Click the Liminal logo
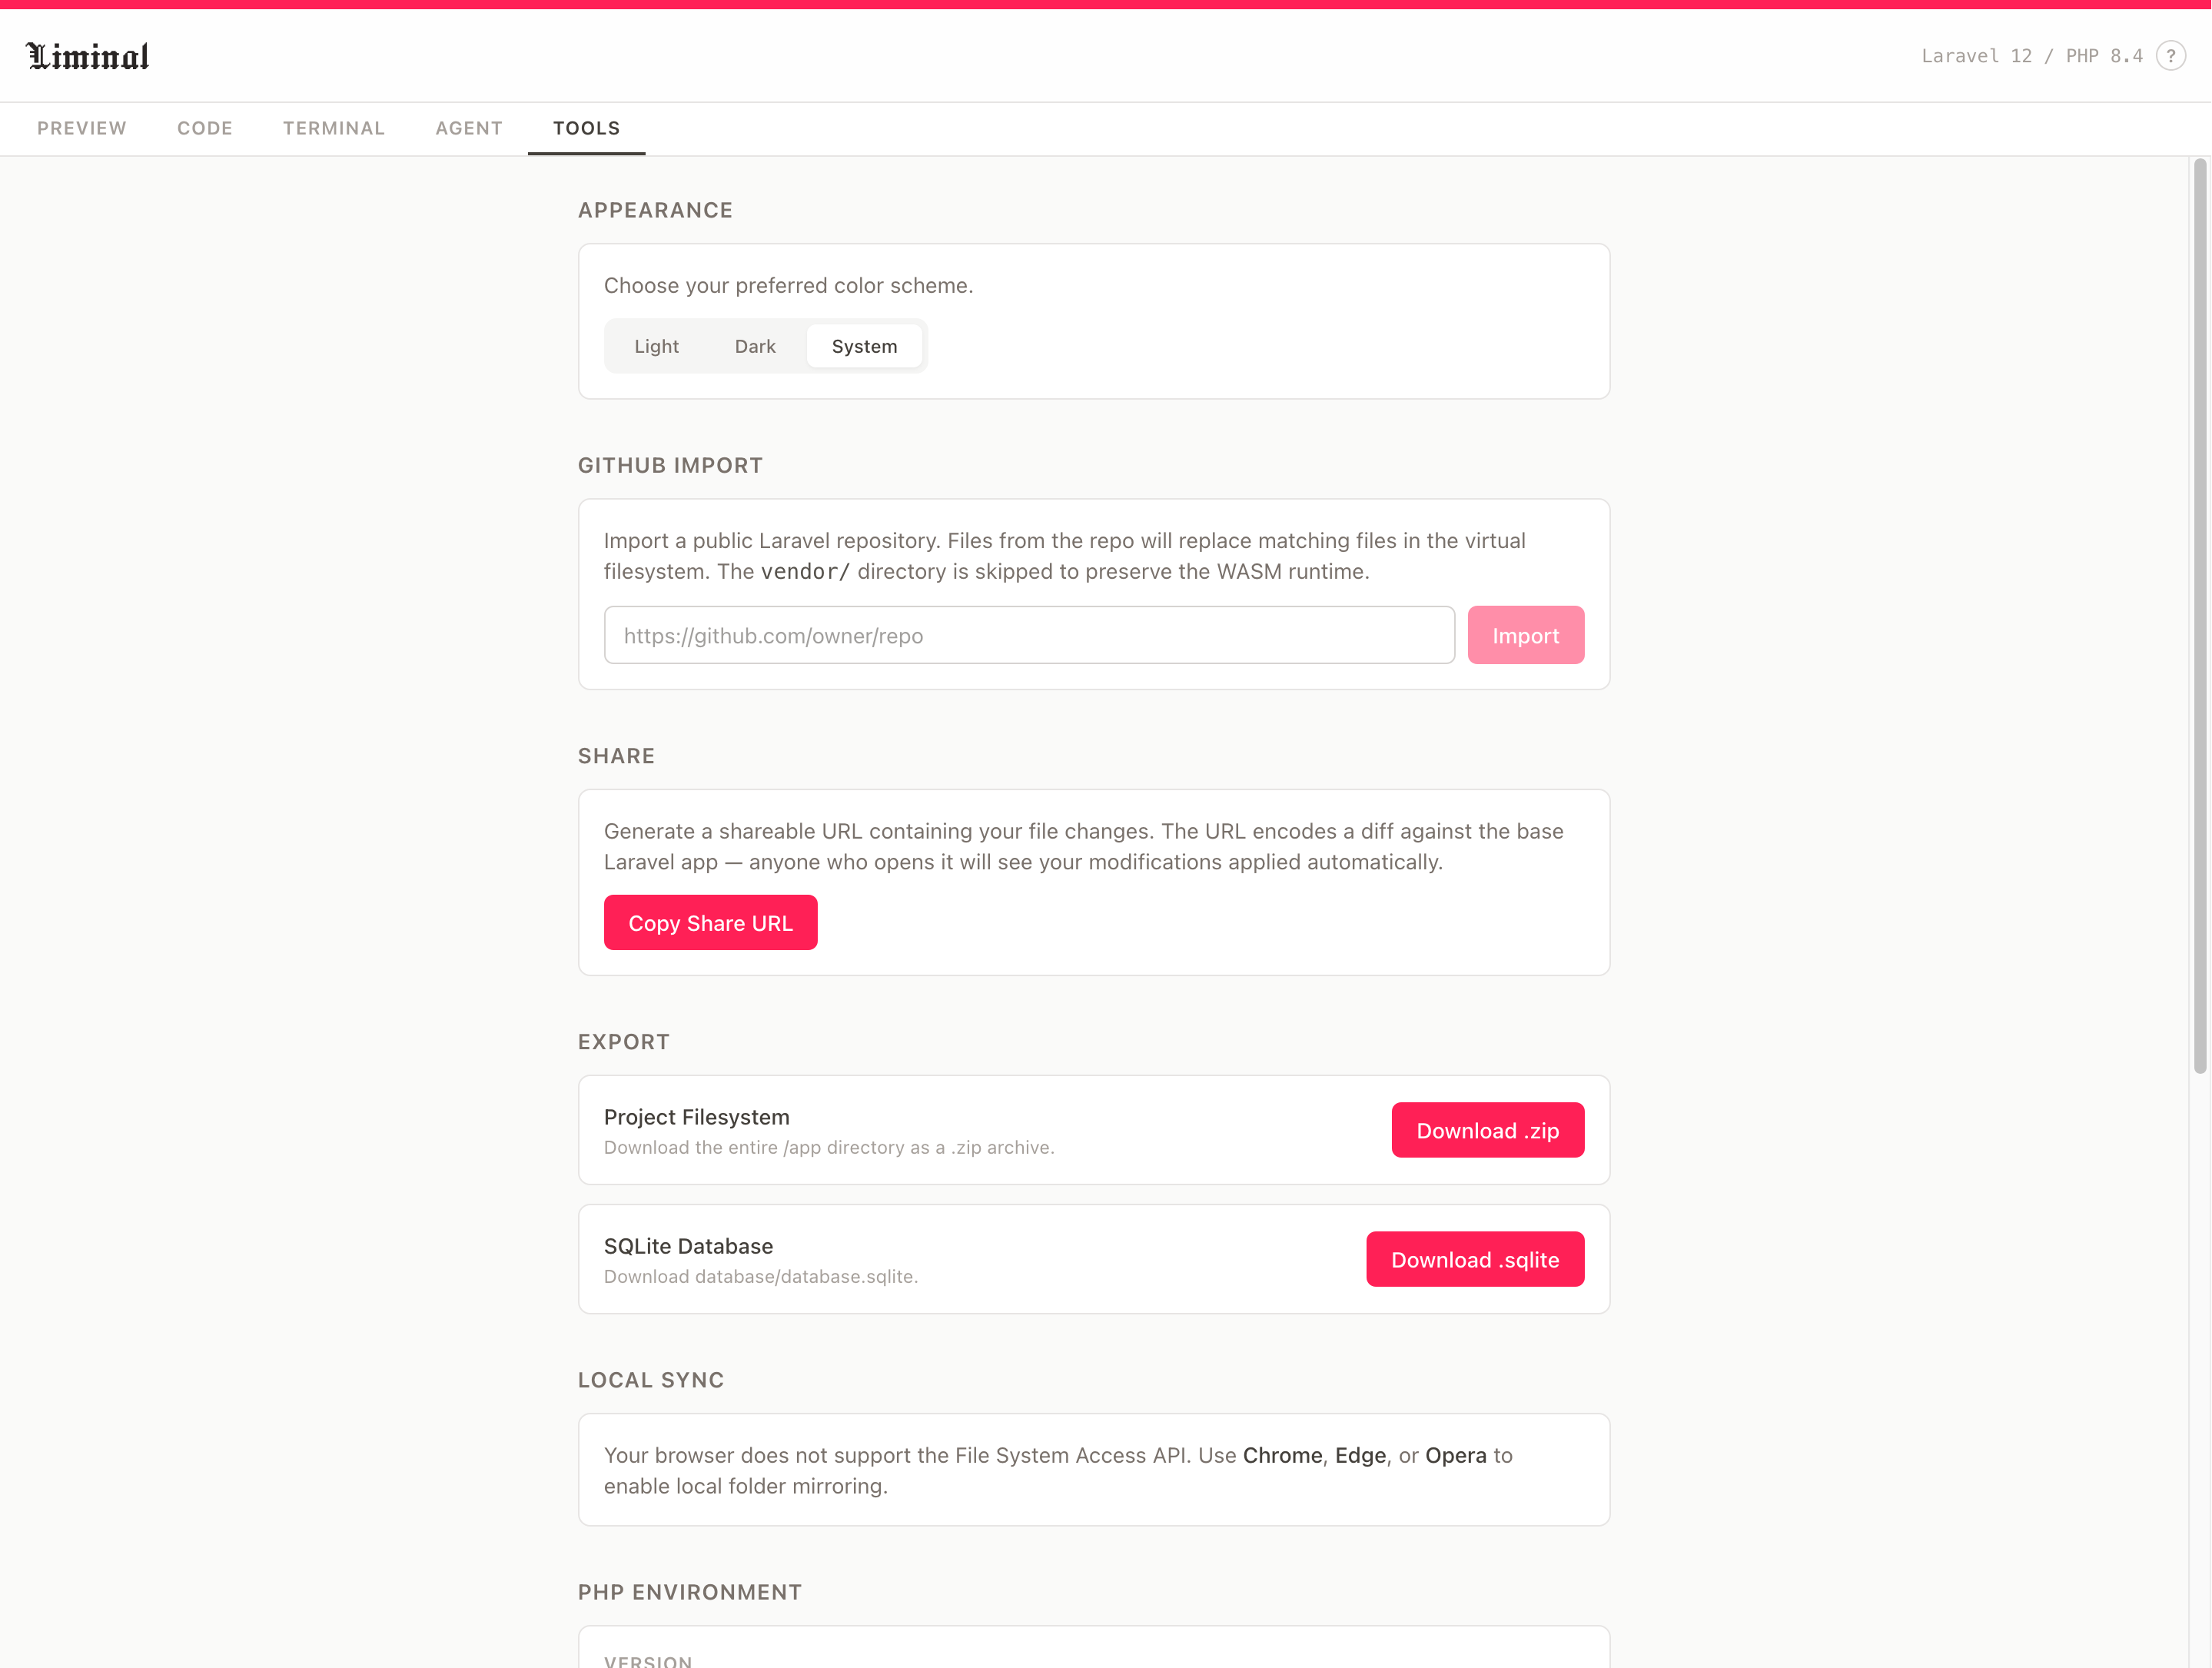This screenshot has width=2212, height=1668. click(x=88, y=56)
